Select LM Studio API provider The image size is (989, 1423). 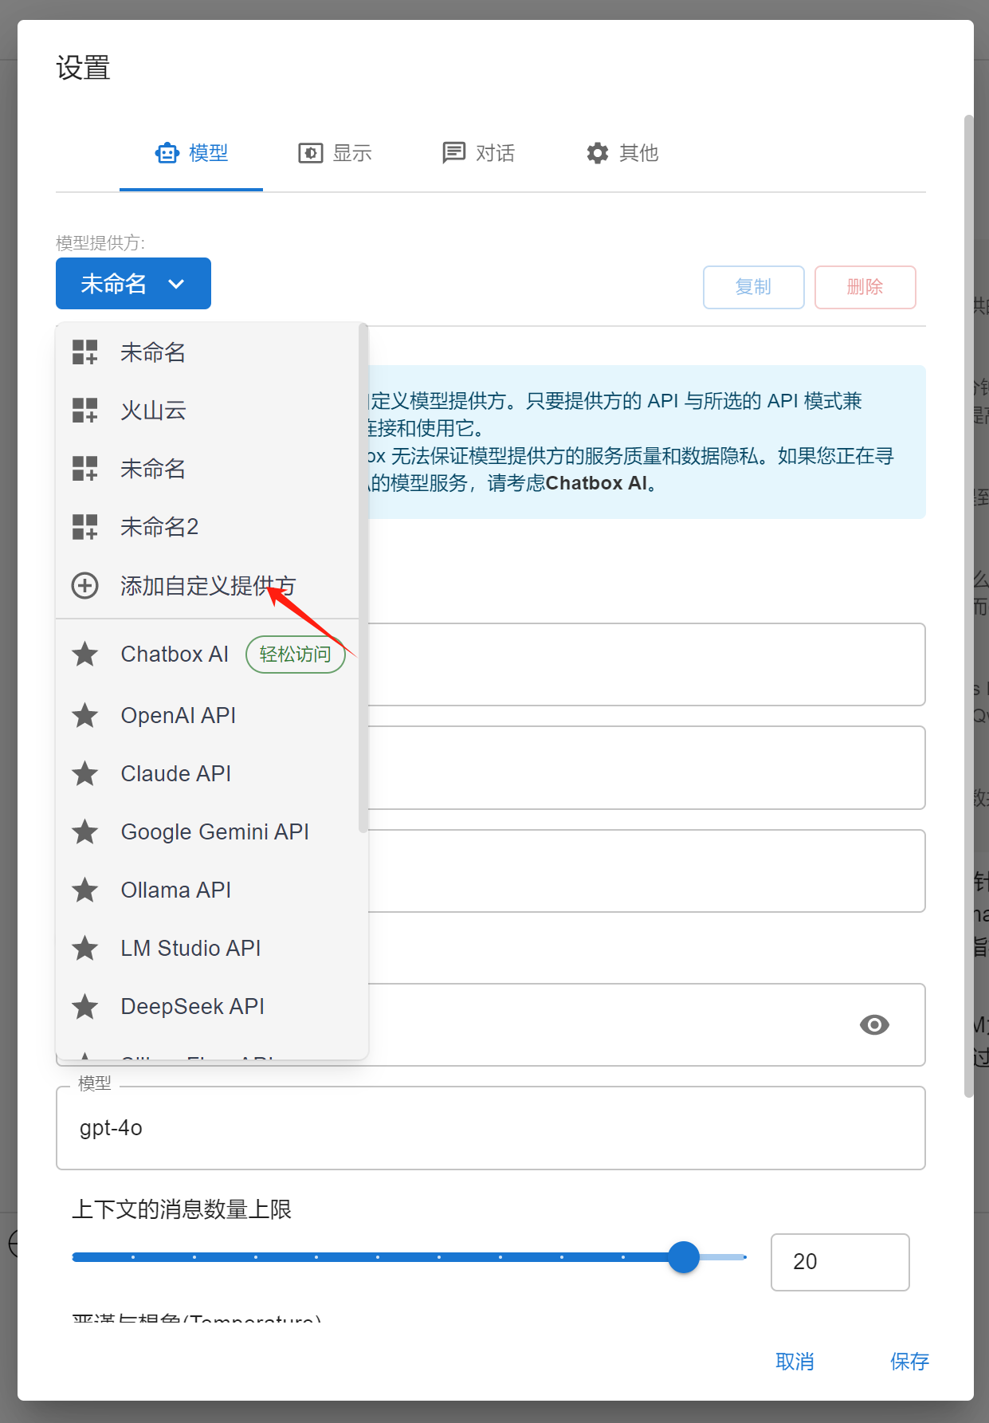coord(207,949)
